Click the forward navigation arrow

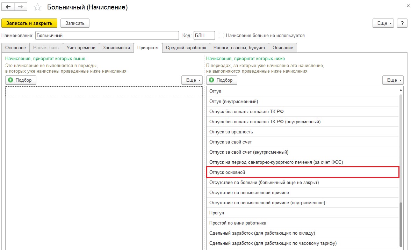(x=21, y=7)
